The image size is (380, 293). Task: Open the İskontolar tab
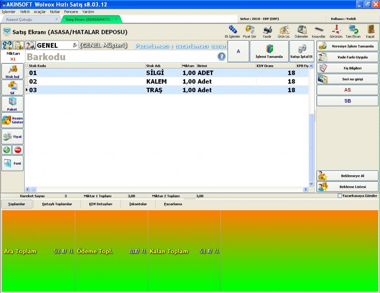coord(138,204)
